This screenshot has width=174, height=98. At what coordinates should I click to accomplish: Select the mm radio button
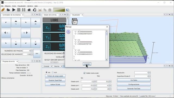tap(46, 72)
